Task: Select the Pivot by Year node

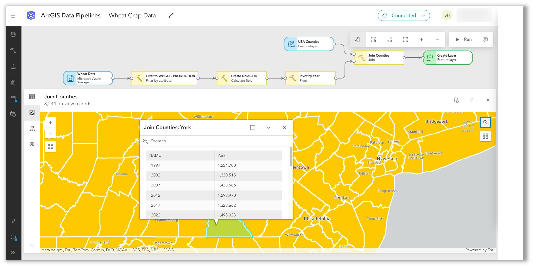Action: point(310,78)
